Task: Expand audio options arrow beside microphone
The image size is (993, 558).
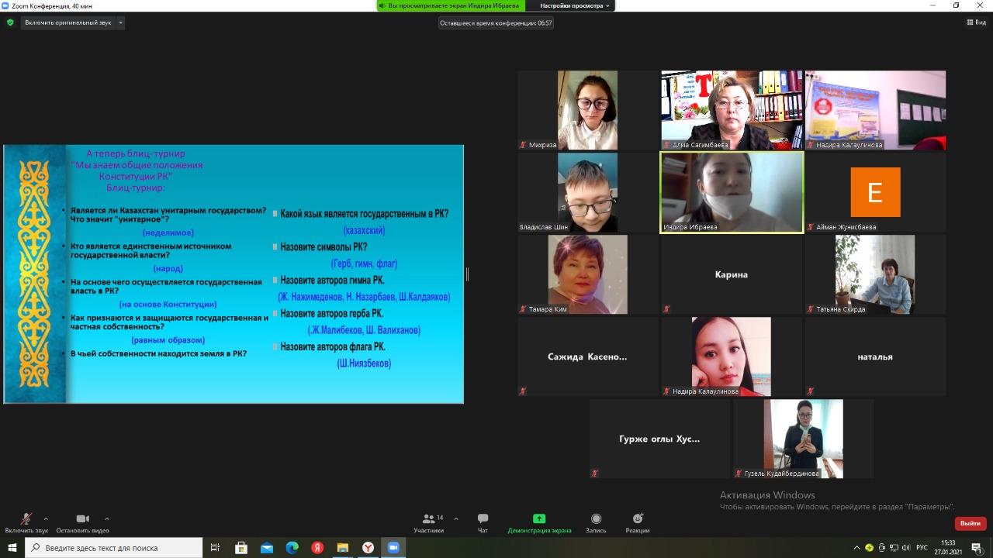Action: [46, 518]
